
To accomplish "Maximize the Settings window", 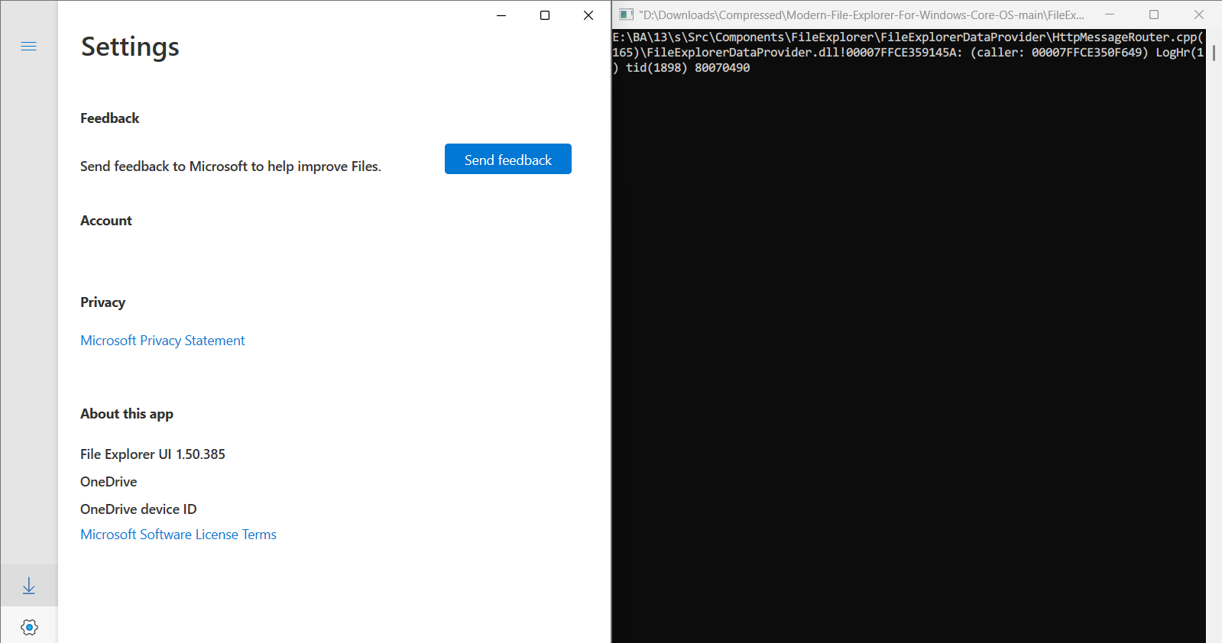I will tap(545, 15).
